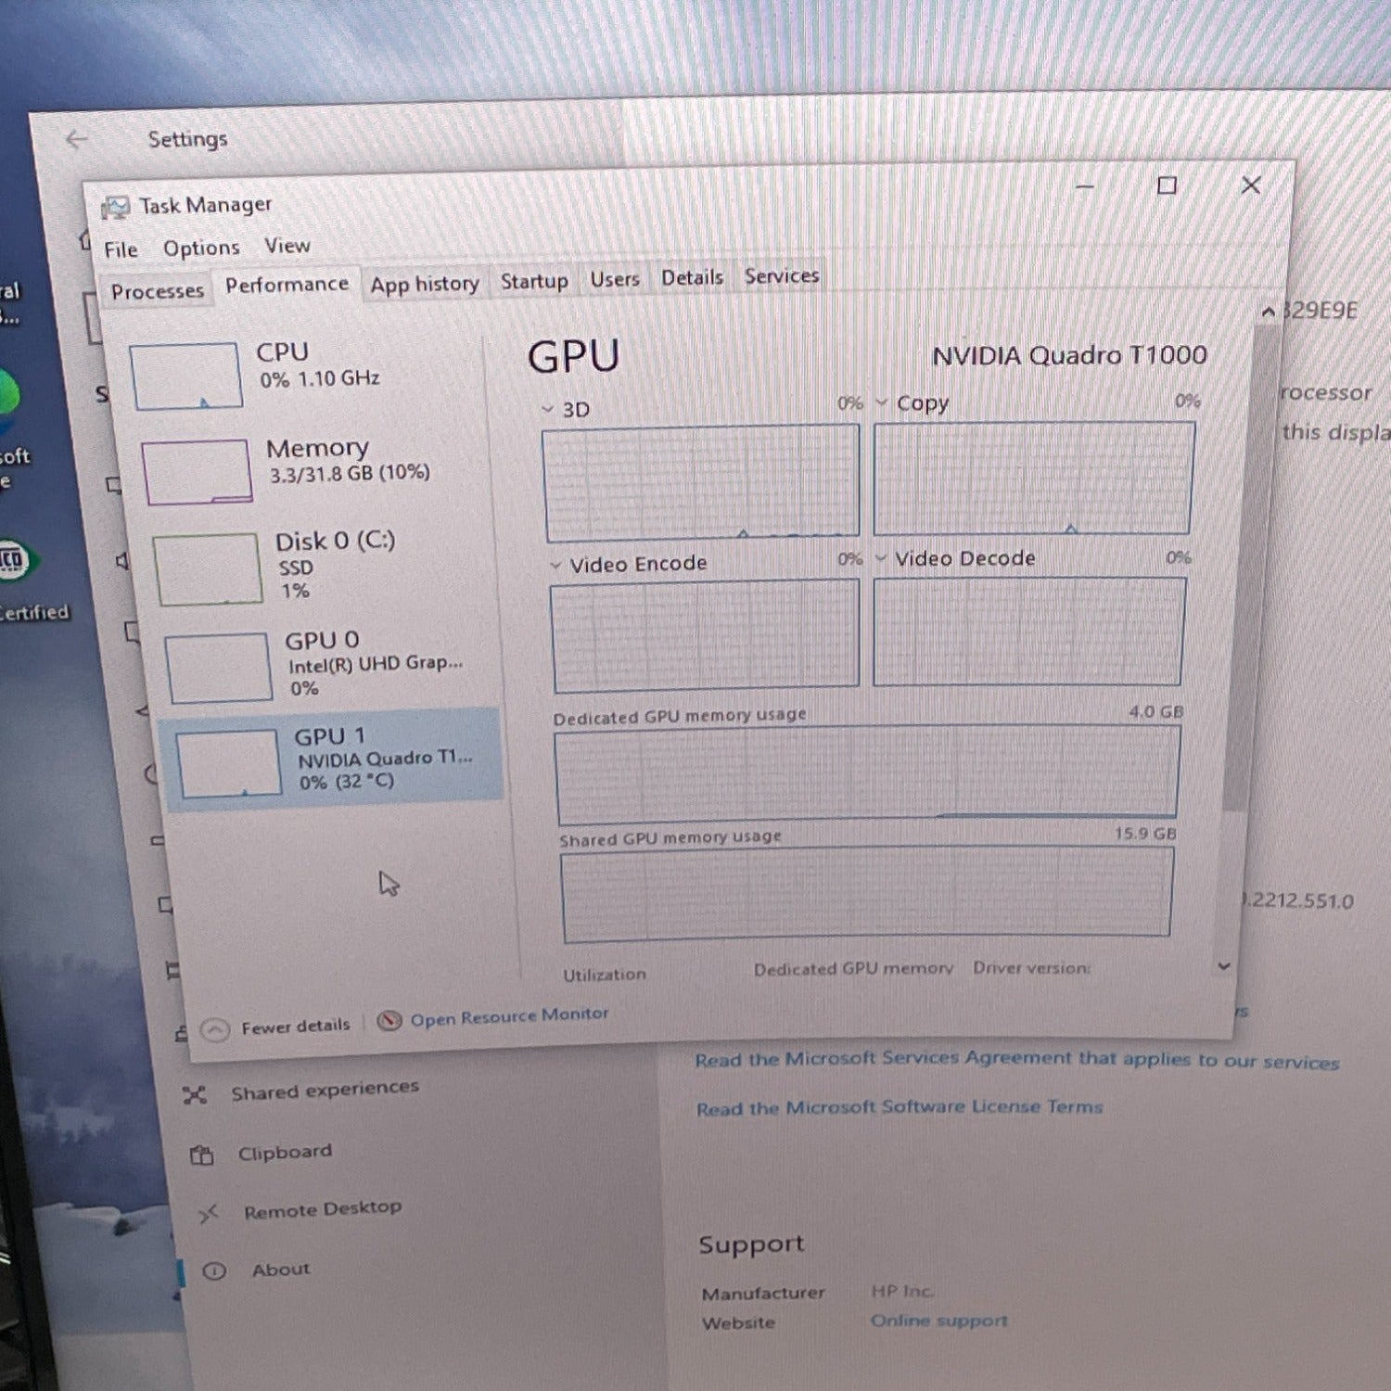Click the Remote Desktop icon in sidebar
Viewport: 1391px width, 1391px height.
[208, 1213]
